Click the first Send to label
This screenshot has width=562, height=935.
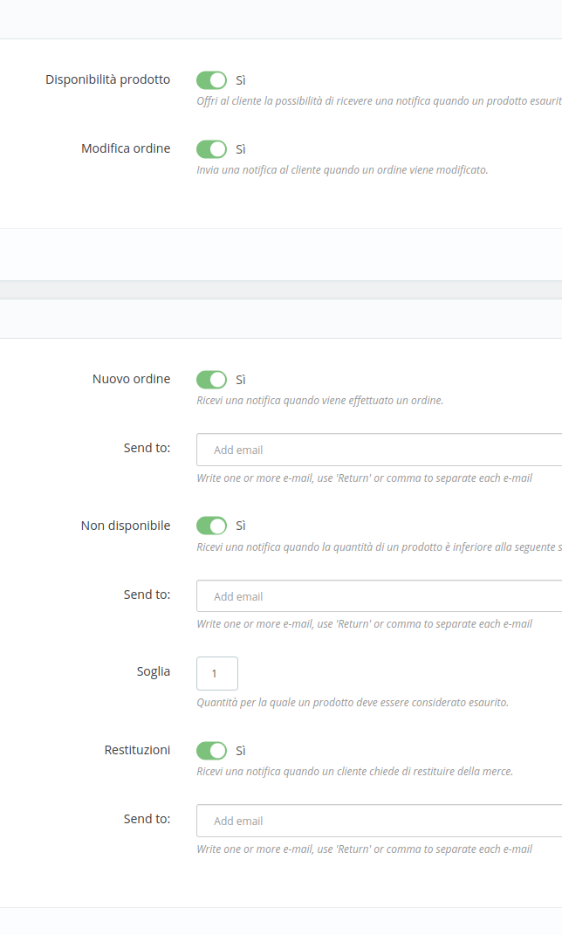click(x=147, y=448)
